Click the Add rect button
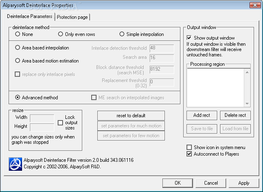Viewport: 263px width, 192px height. [202, 115]
